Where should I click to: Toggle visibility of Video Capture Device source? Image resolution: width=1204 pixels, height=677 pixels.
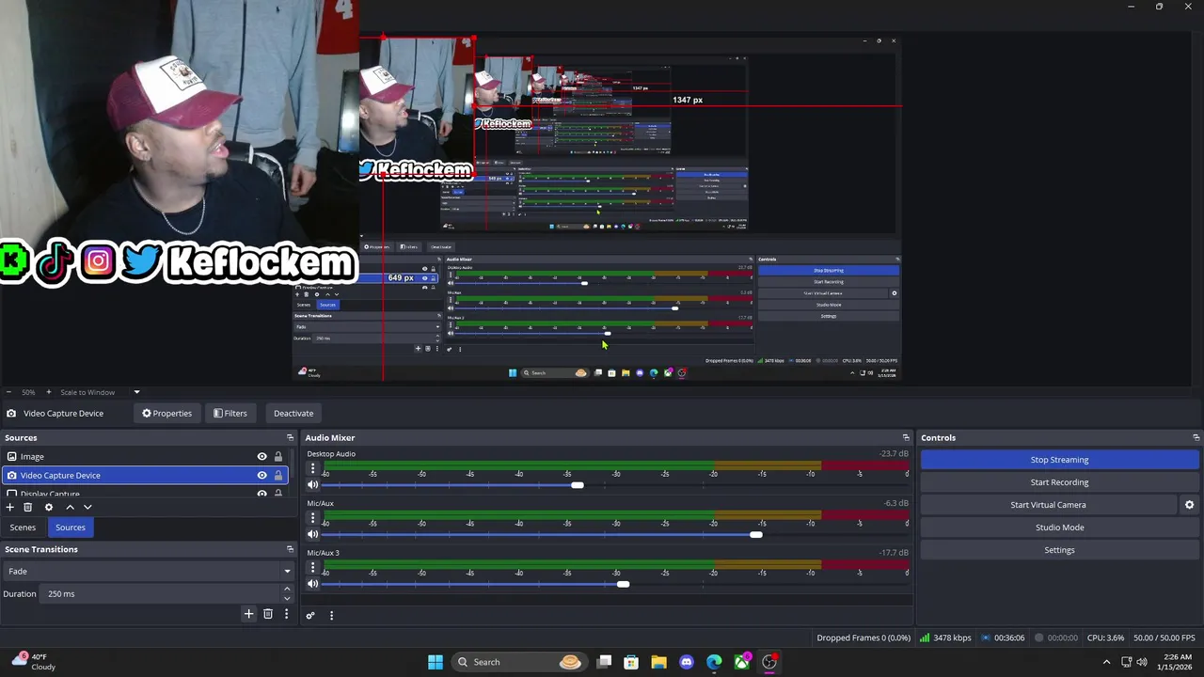(261, 475)
